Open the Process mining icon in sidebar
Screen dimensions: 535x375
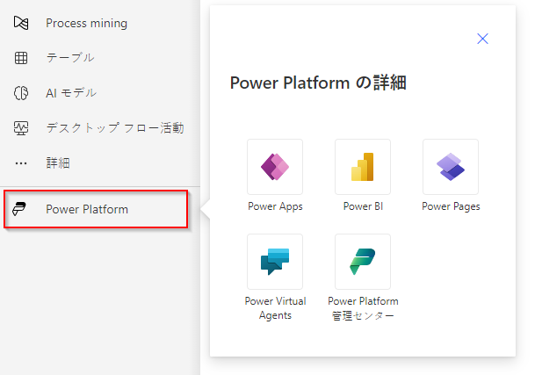tap(21, 23)
